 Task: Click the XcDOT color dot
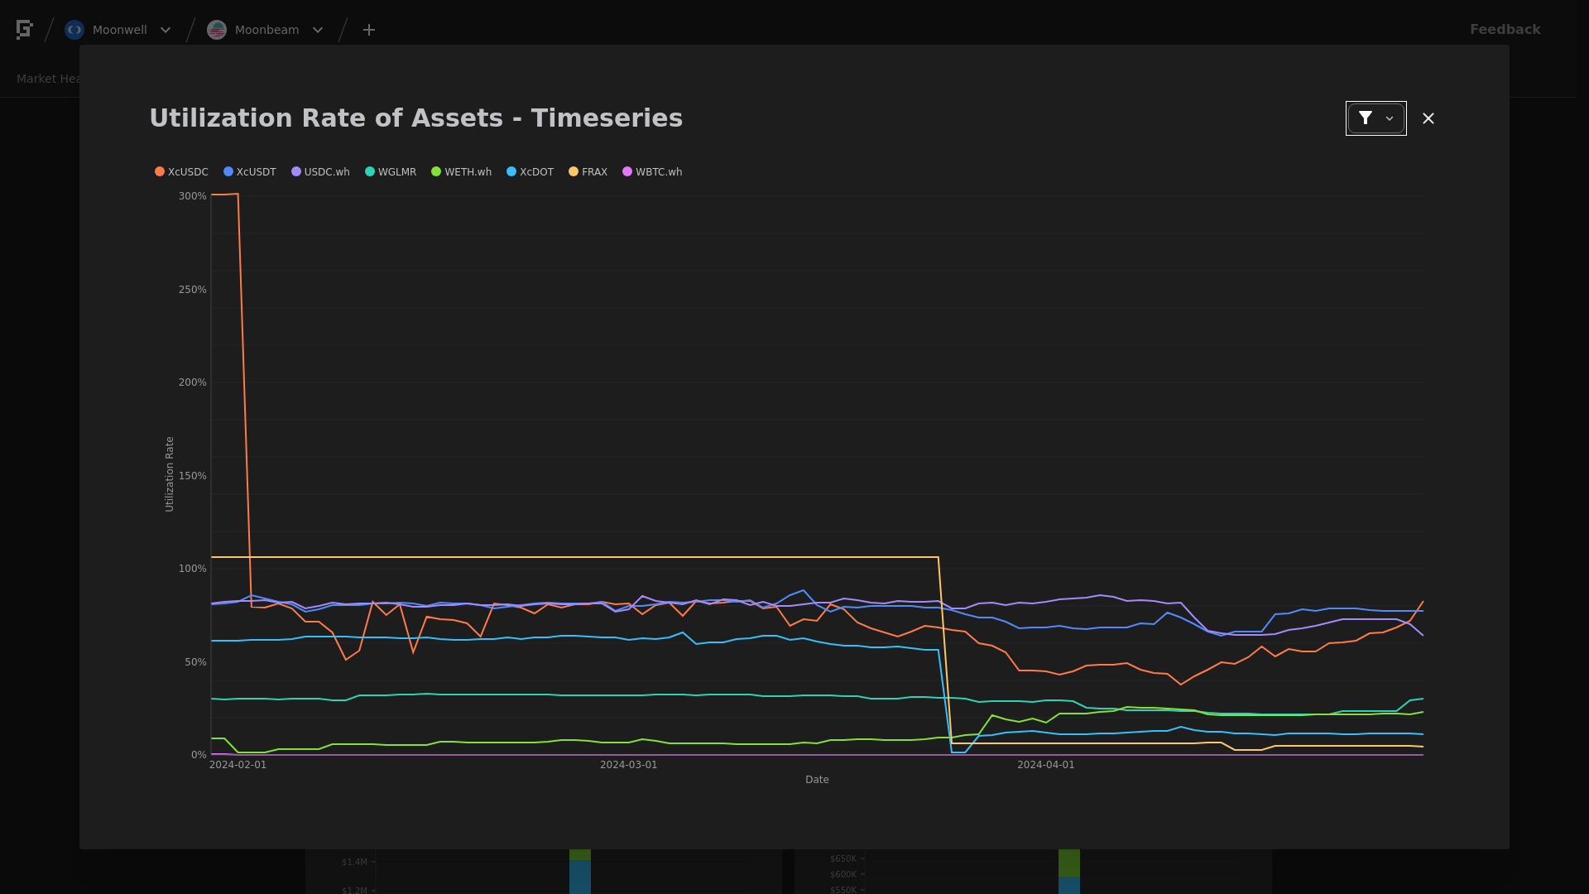511,172
